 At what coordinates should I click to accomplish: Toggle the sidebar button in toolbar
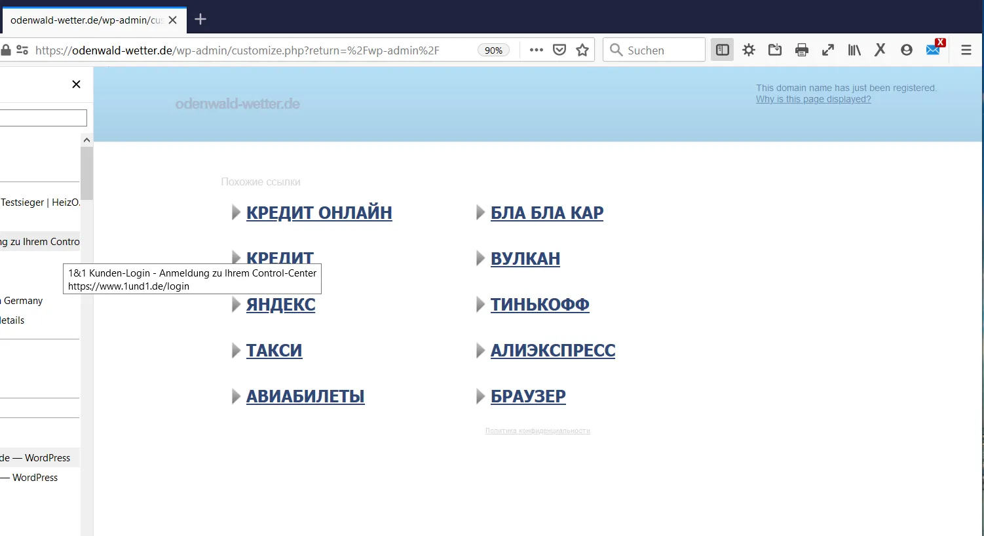[723, 50]
